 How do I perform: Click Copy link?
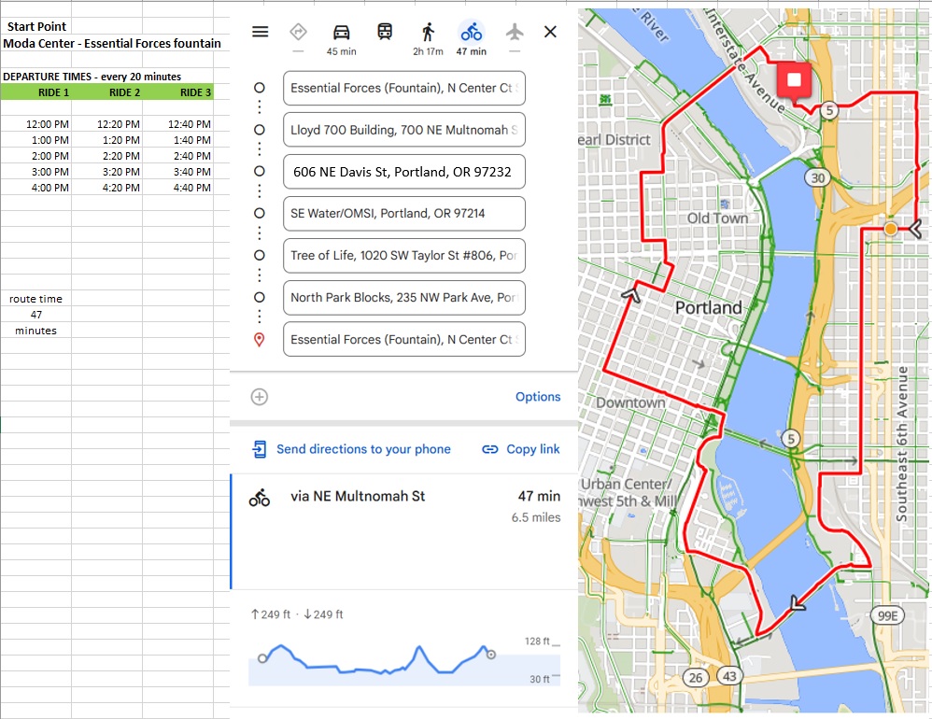coord(521,449)
